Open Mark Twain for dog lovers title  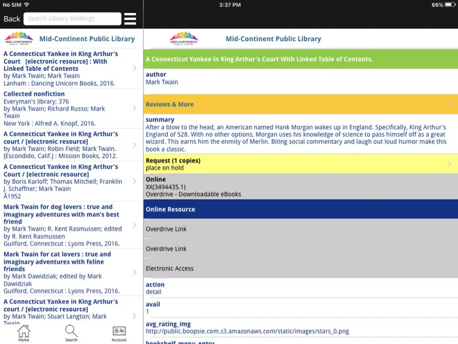pos(61,214)
